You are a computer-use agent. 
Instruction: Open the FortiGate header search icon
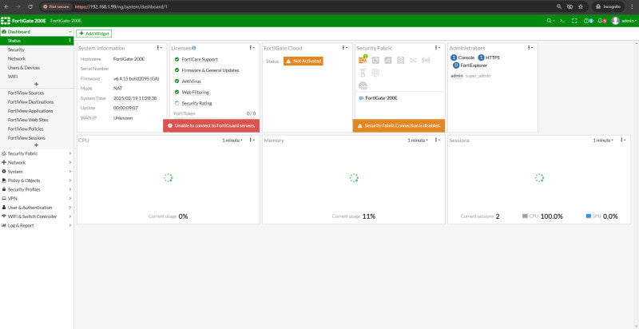[550, 21]
